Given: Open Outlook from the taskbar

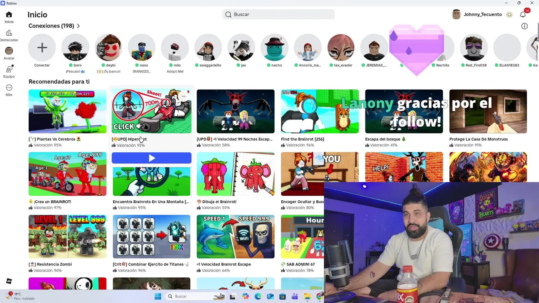Looking at the screenshot, I should pyautogui.click(x=270, y=296).
